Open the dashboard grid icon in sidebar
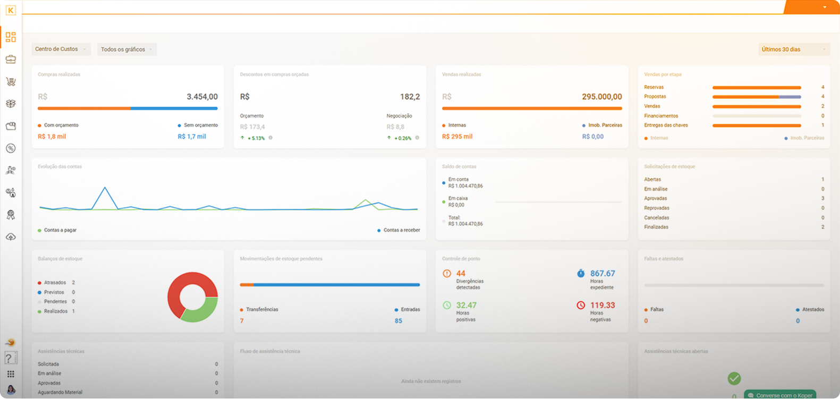The image size is (840, 399). pos(11,37)
